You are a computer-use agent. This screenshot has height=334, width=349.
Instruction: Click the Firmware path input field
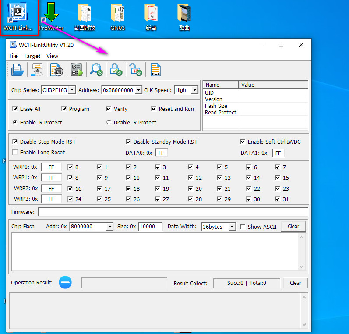tap(173, 212)
